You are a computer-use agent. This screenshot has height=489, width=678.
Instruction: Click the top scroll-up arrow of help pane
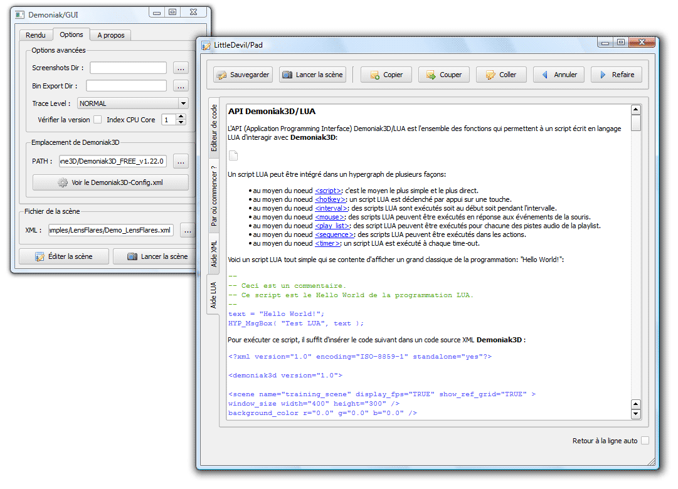635,109
